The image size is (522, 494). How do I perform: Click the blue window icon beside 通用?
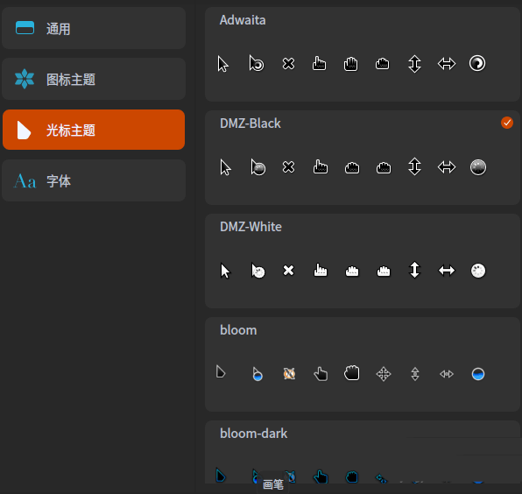tap(25, 28)
